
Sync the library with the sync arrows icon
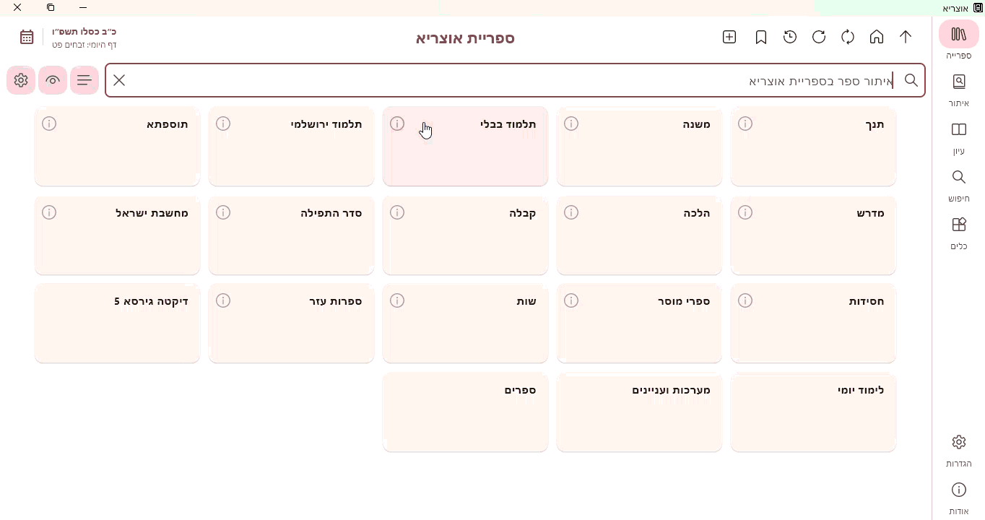(848, 37)
